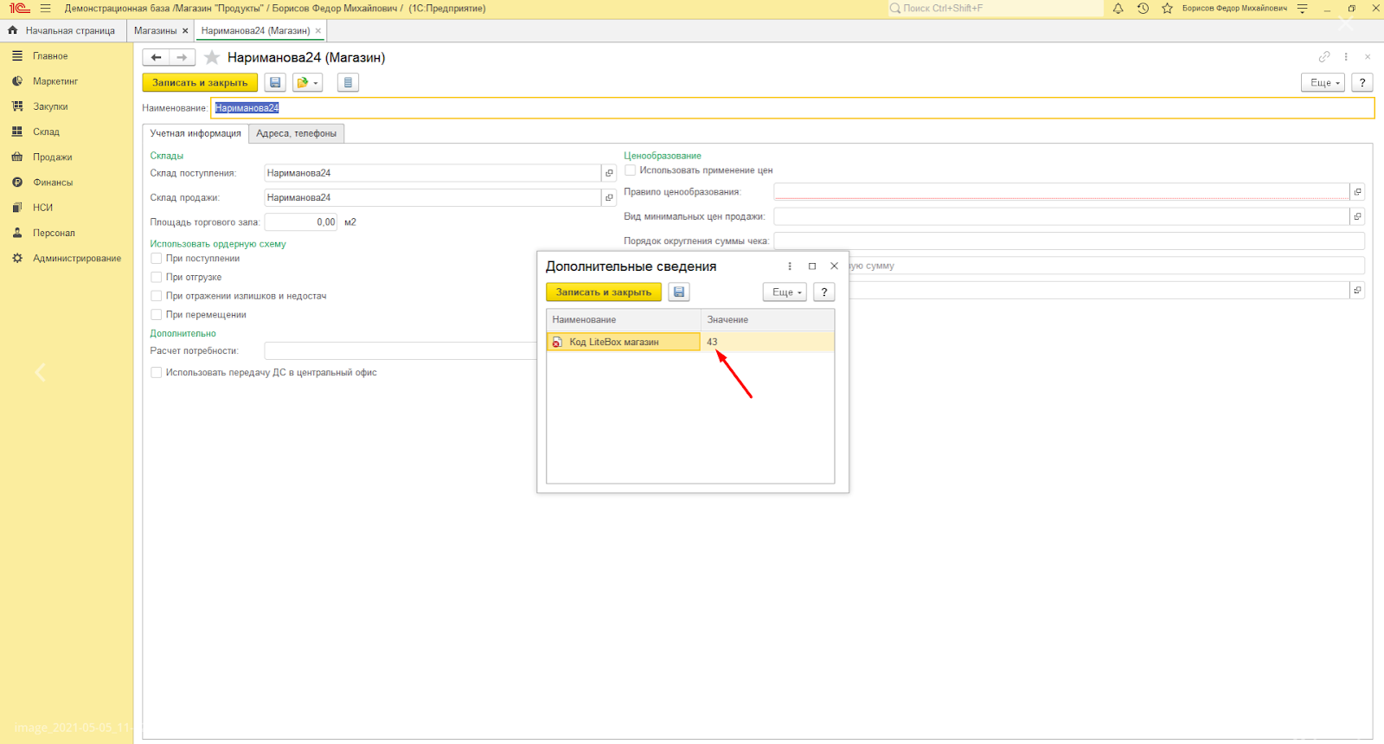Open service settings icon beside user name
The height and width of the screenshot is (744, 1384).
(x=1302, y=9)
